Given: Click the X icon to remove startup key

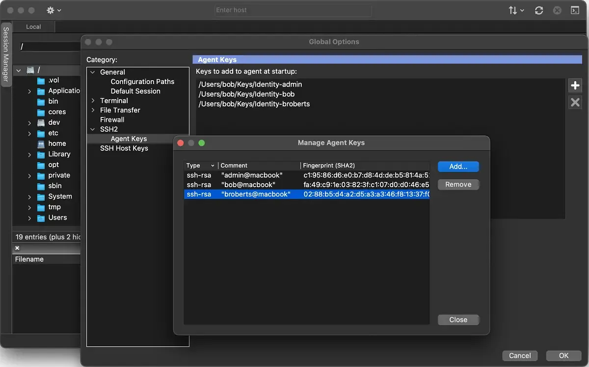Looking at the screenshot, I should click(x=575, y=102).
